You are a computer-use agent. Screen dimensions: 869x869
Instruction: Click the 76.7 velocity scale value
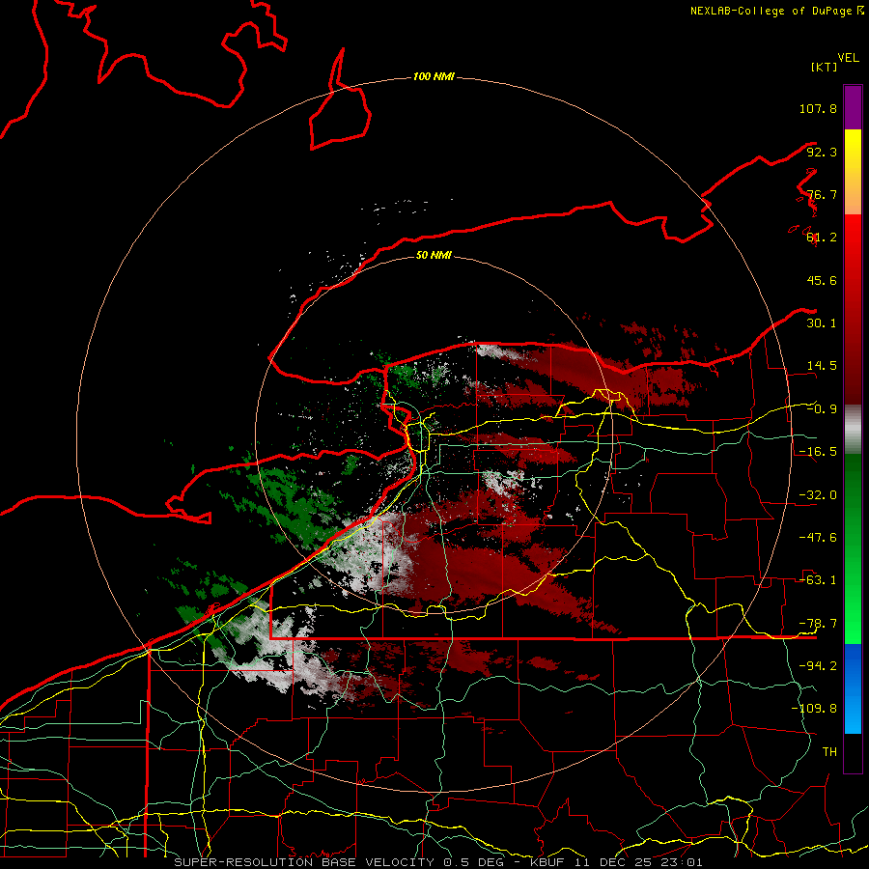[822, 194]
